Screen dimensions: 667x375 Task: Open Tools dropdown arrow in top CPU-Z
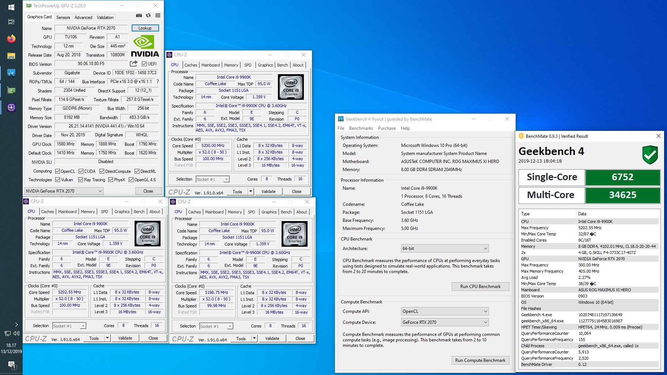pos(250,192)
